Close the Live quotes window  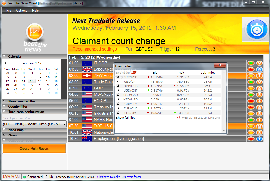[220, 65]
